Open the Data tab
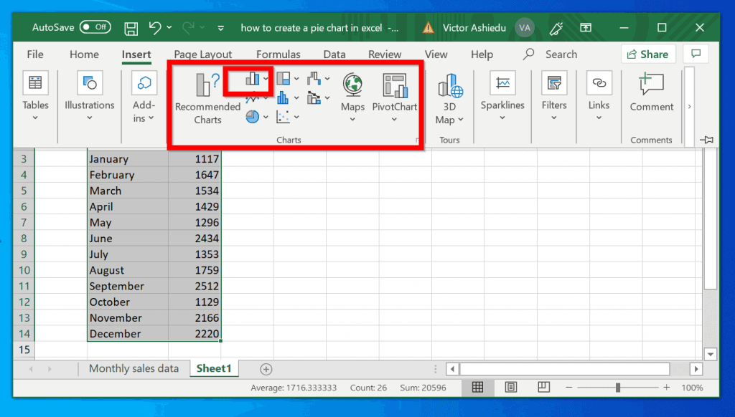 click(334, 54)
